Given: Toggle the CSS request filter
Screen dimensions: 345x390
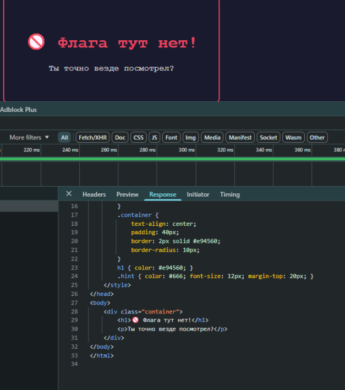Looking at the screenshot, I should pos(138,137).
